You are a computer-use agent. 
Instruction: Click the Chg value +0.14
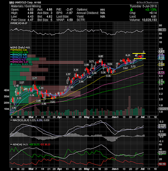click(153, 13)
